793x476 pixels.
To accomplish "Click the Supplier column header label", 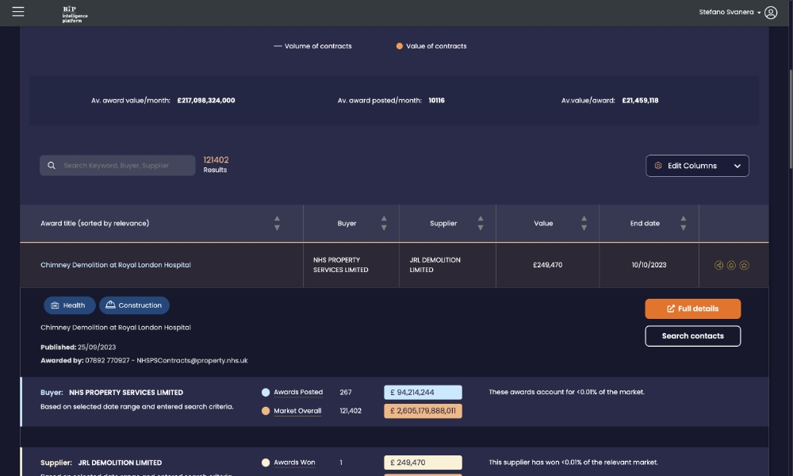I will tap(443, 223).
